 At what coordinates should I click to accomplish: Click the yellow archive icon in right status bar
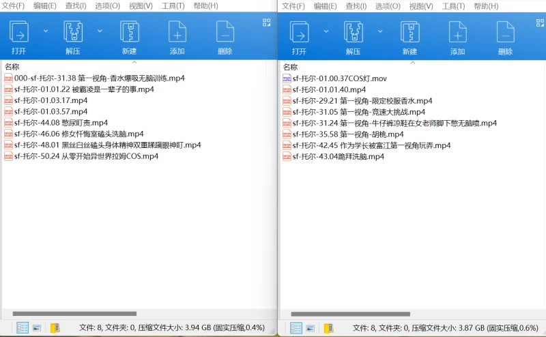coord(328,328)
